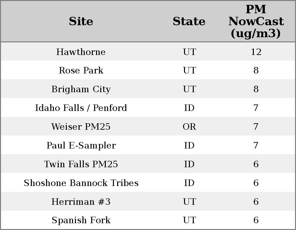Click the Herriman #3 site name
This screenshot has height=230, width=296.
point(81,202)
